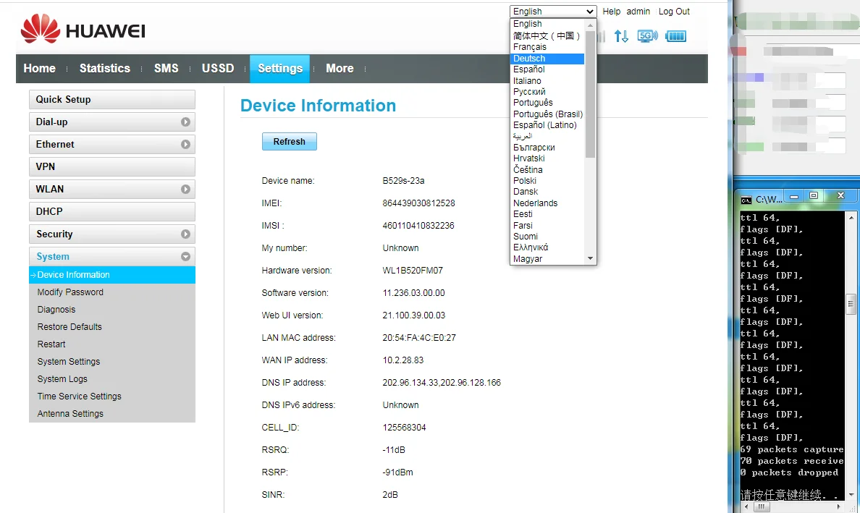The width and height of the screenshot is (860, 513).
Task: Switch to the SMS tab
Action: pos(166,69)
